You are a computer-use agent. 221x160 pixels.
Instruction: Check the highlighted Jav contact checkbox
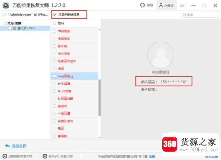tap(54, 76)
